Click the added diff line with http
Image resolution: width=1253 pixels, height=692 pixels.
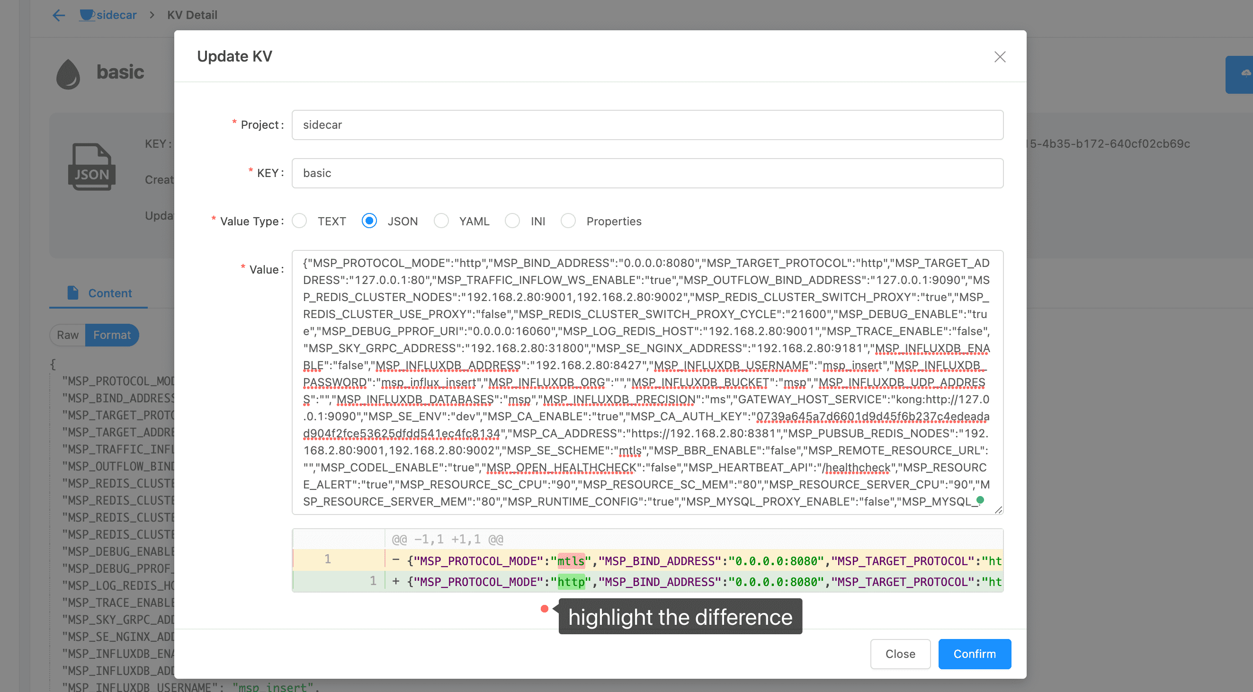647,582
